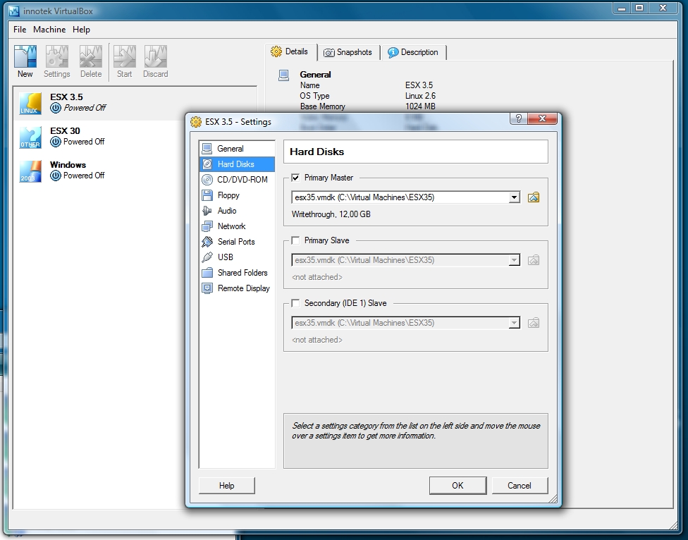Switch to the Details tab

(290, 51)
